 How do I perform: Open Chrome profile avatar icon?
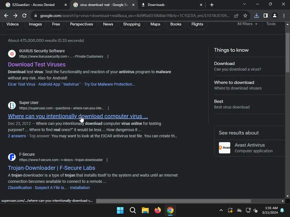275,16
